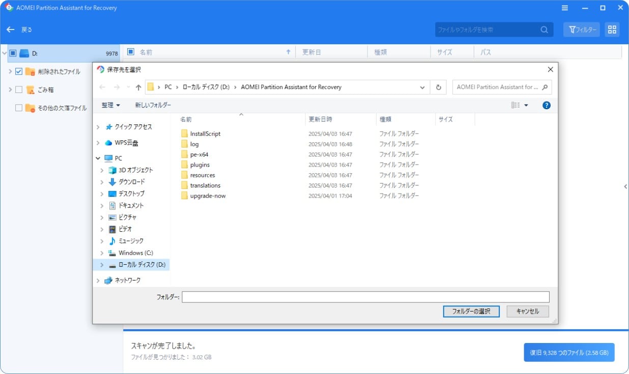Collapse the D: drive tree node

coord(4,53)
